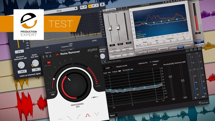Image resolution: width=215 pixels, height=121 pixels.
Task: Click the Z-Noise Extract button
Action: [152, 51]
